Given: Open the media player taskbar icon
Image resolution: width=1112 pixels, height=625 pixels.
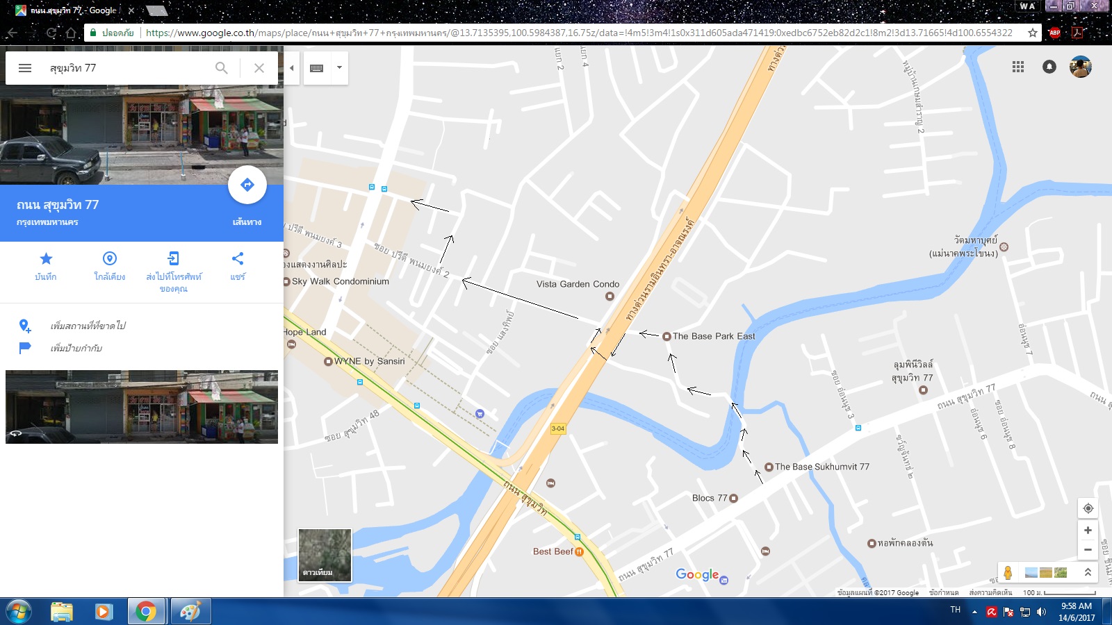Looking at the screenshot, I should (104, 612).
